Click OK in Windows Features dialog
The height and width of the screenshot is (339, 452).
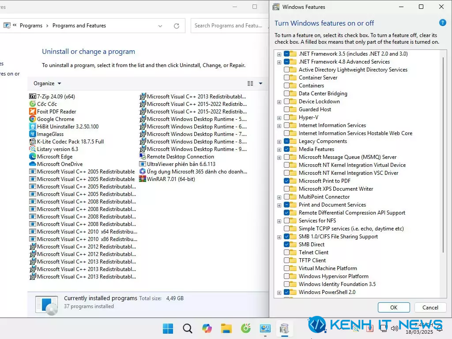point(394,307)
